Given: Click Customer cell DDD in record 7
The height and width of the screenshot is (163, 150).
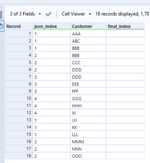Looking at the screenshot, I should click(88, 77).
